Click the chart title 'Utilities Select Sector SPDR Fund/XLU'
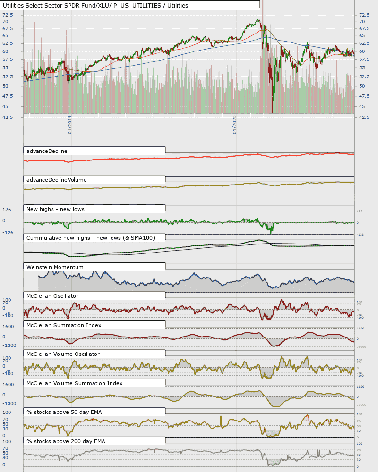This screenshot has height=472, width=378. coord(57,5)
